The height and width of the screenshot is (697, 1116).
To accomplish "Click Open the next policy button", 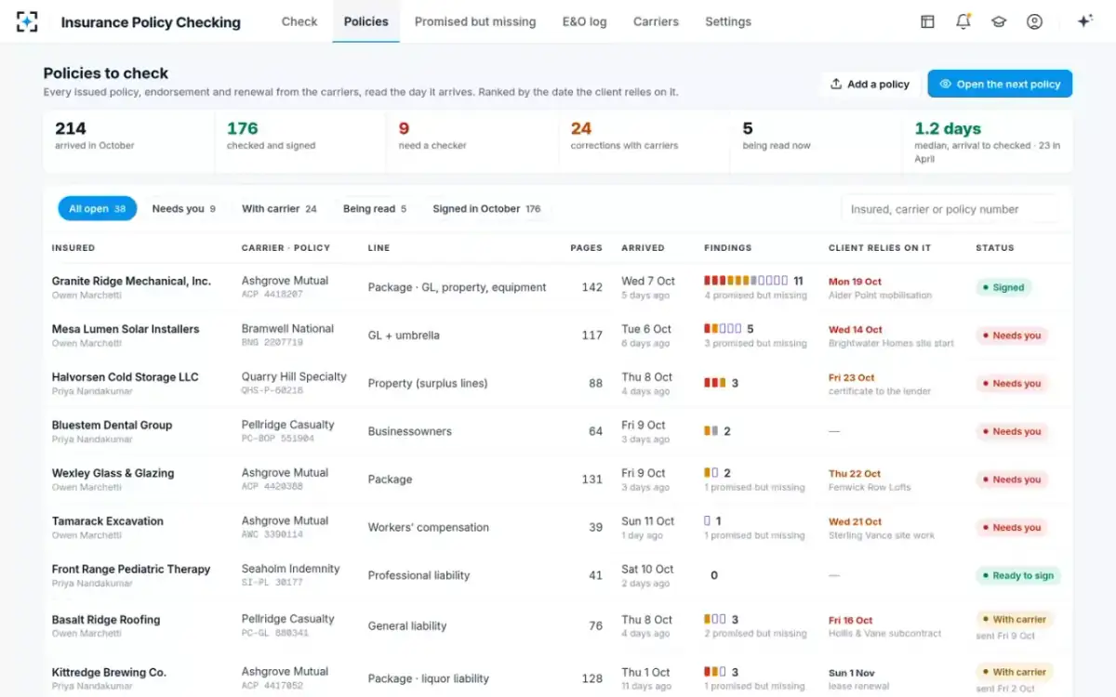I will click(x=1000, y=84).
